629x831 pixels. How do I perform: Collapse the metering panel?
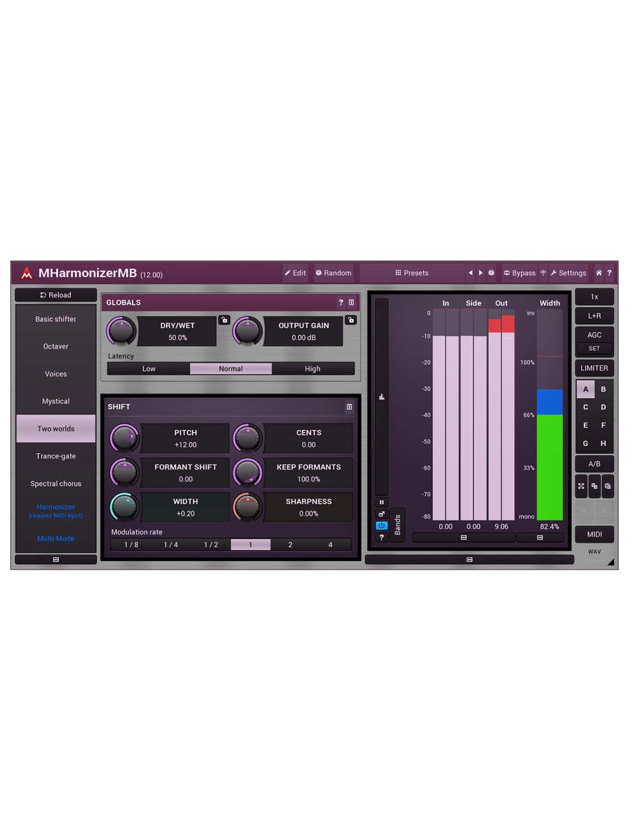(469, 560)
